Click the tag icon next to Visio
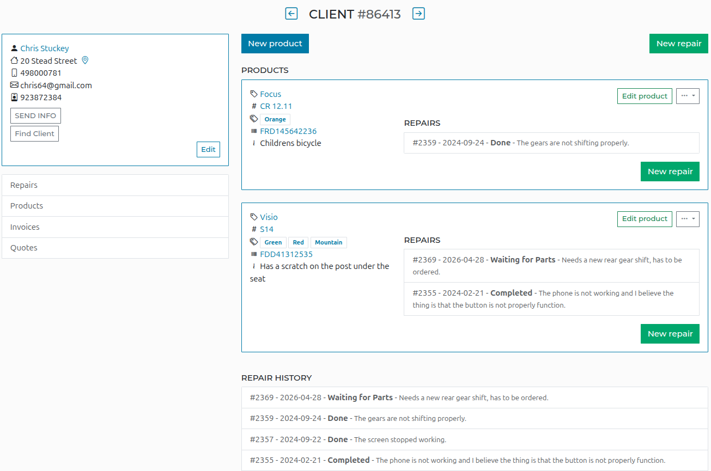Screen dimensions: 711x471 pos(254,217)
